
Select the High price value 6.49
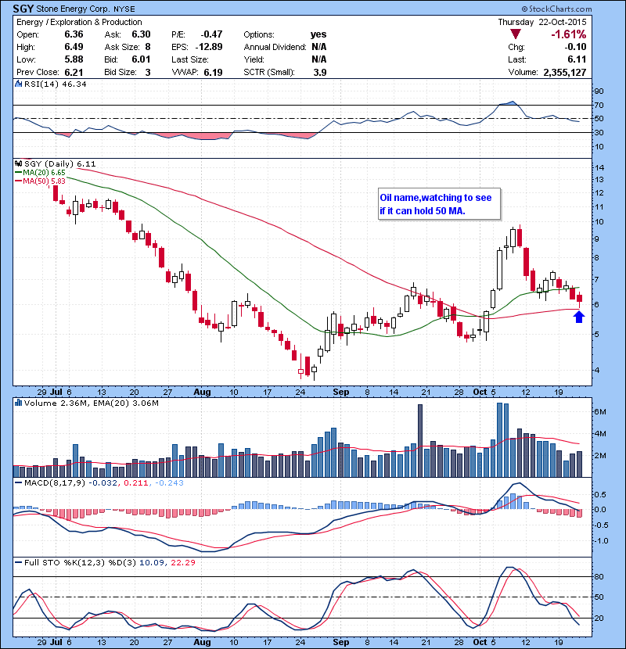pos(74,47)
